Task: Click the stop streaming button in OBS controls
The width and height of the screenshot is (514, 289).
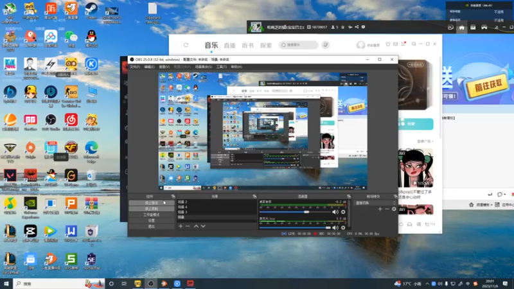Action: (152, 203)
